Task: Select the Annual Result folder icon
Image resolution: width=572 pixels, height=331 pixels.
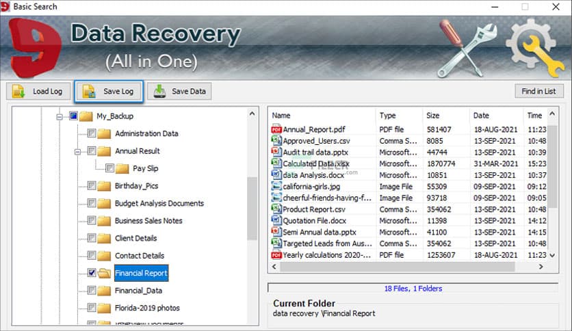Action: tap(104, 151)
